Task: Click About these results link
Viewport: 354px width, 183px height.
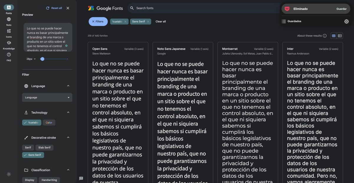Action: (309, 36)
